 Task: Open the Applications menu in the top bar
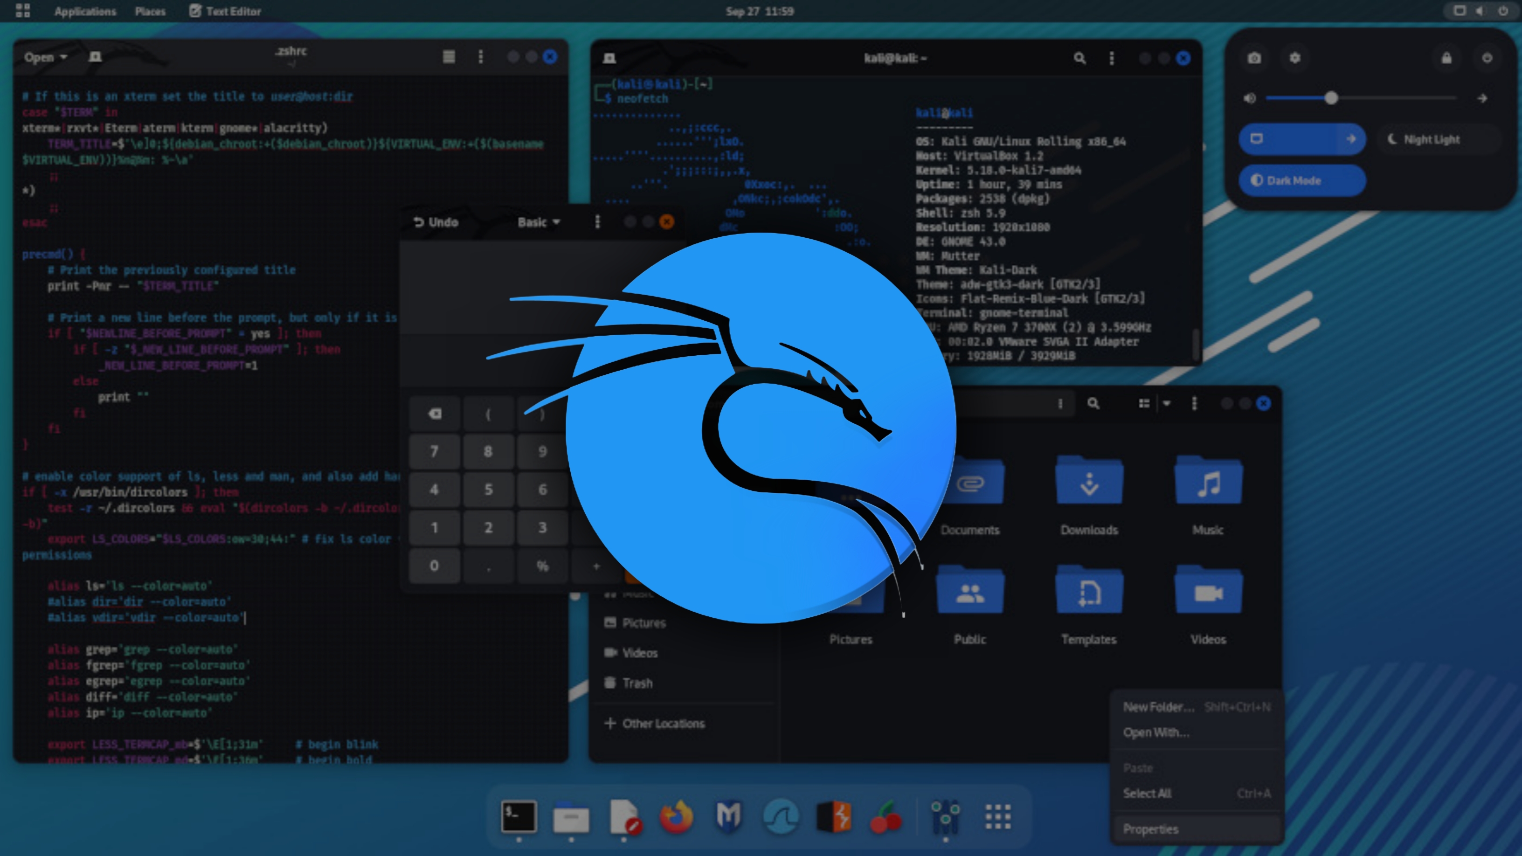(85, 11)
